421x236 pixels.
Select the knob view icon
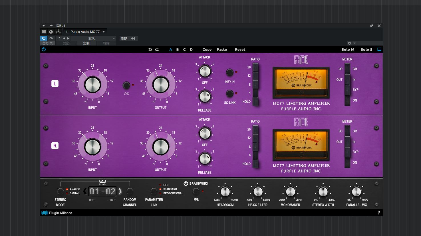click(x=51, y=31)
